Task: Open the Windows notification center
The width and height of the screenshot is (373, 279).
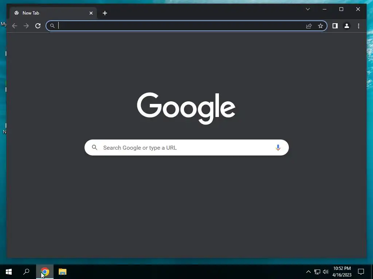Action: point(361,272)
